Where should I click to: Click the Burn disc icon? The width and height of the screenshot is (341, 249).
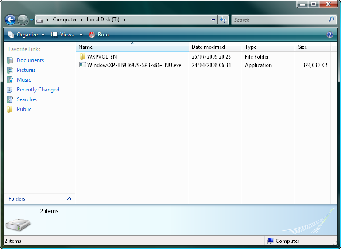coord(92,35)
